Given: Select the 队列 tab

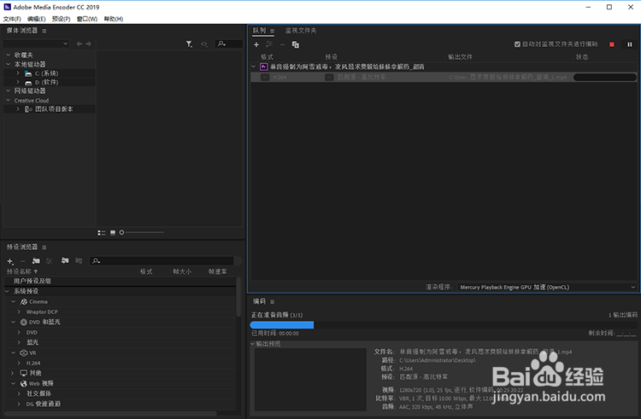Looking at the screenshot, I should click(x=259, y=31).
